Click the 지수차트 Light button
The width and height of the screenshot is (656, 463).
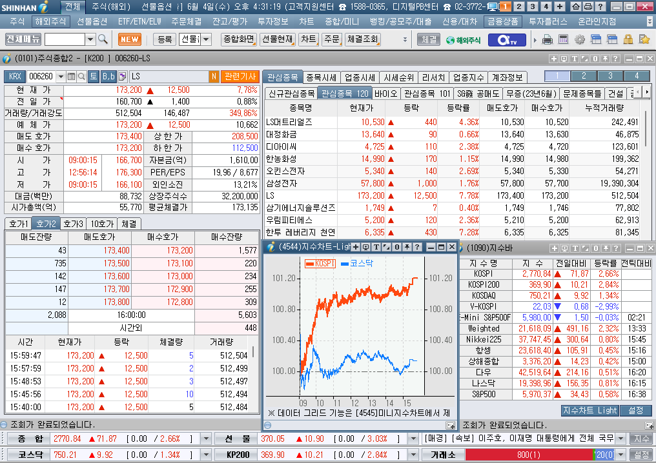click(x=590, y=411)
